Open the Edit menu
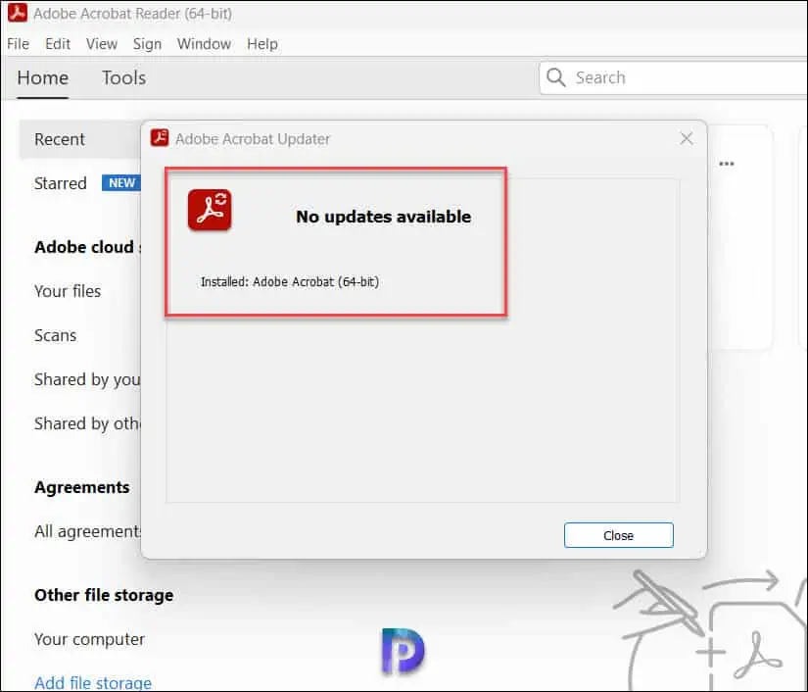 58,44
